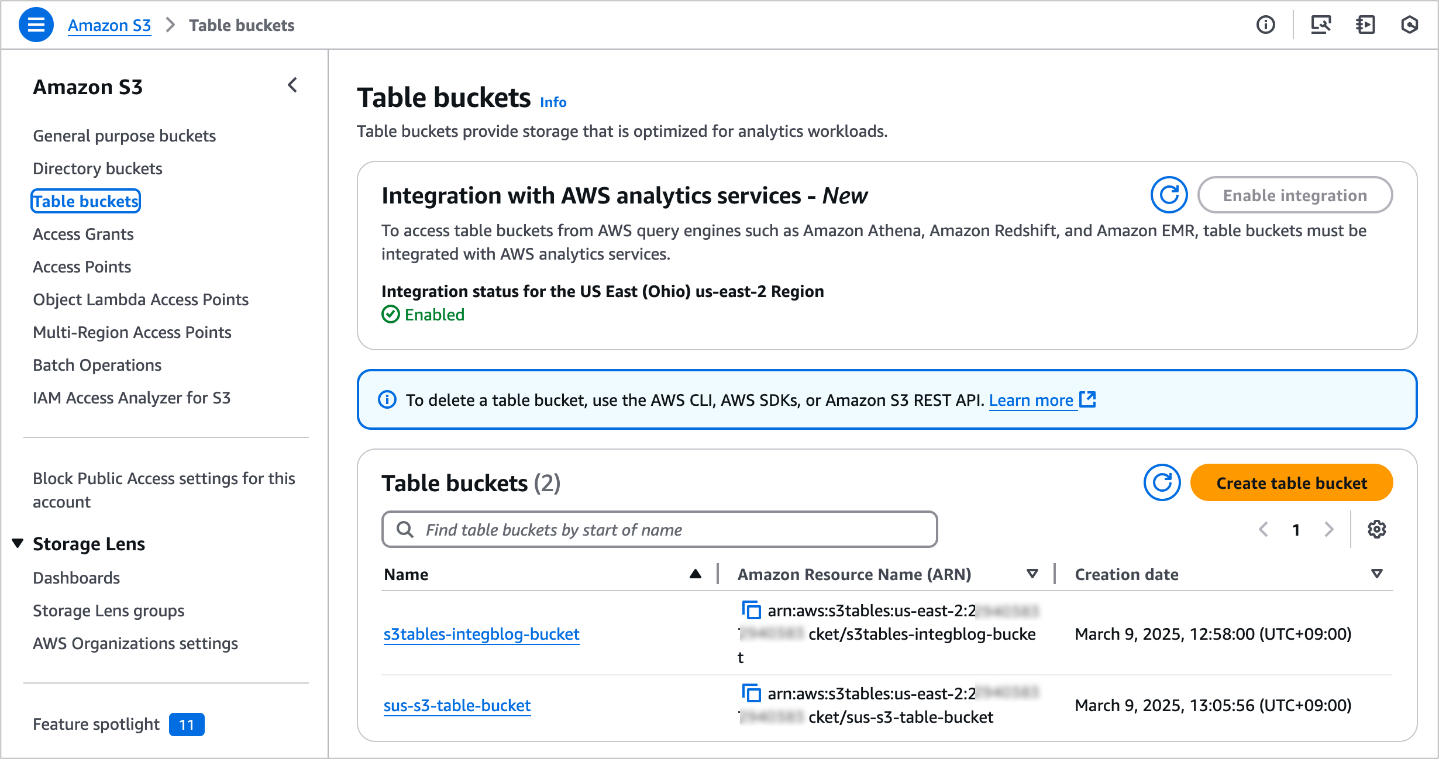The image size is (1439, 759).
Task: Open the table display preferences gear
Action: pos(1377,529)
